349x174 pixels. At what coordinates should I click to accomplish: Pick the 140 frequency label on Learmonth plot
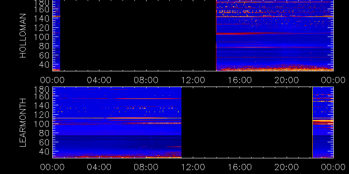click(x=41, y=106)
